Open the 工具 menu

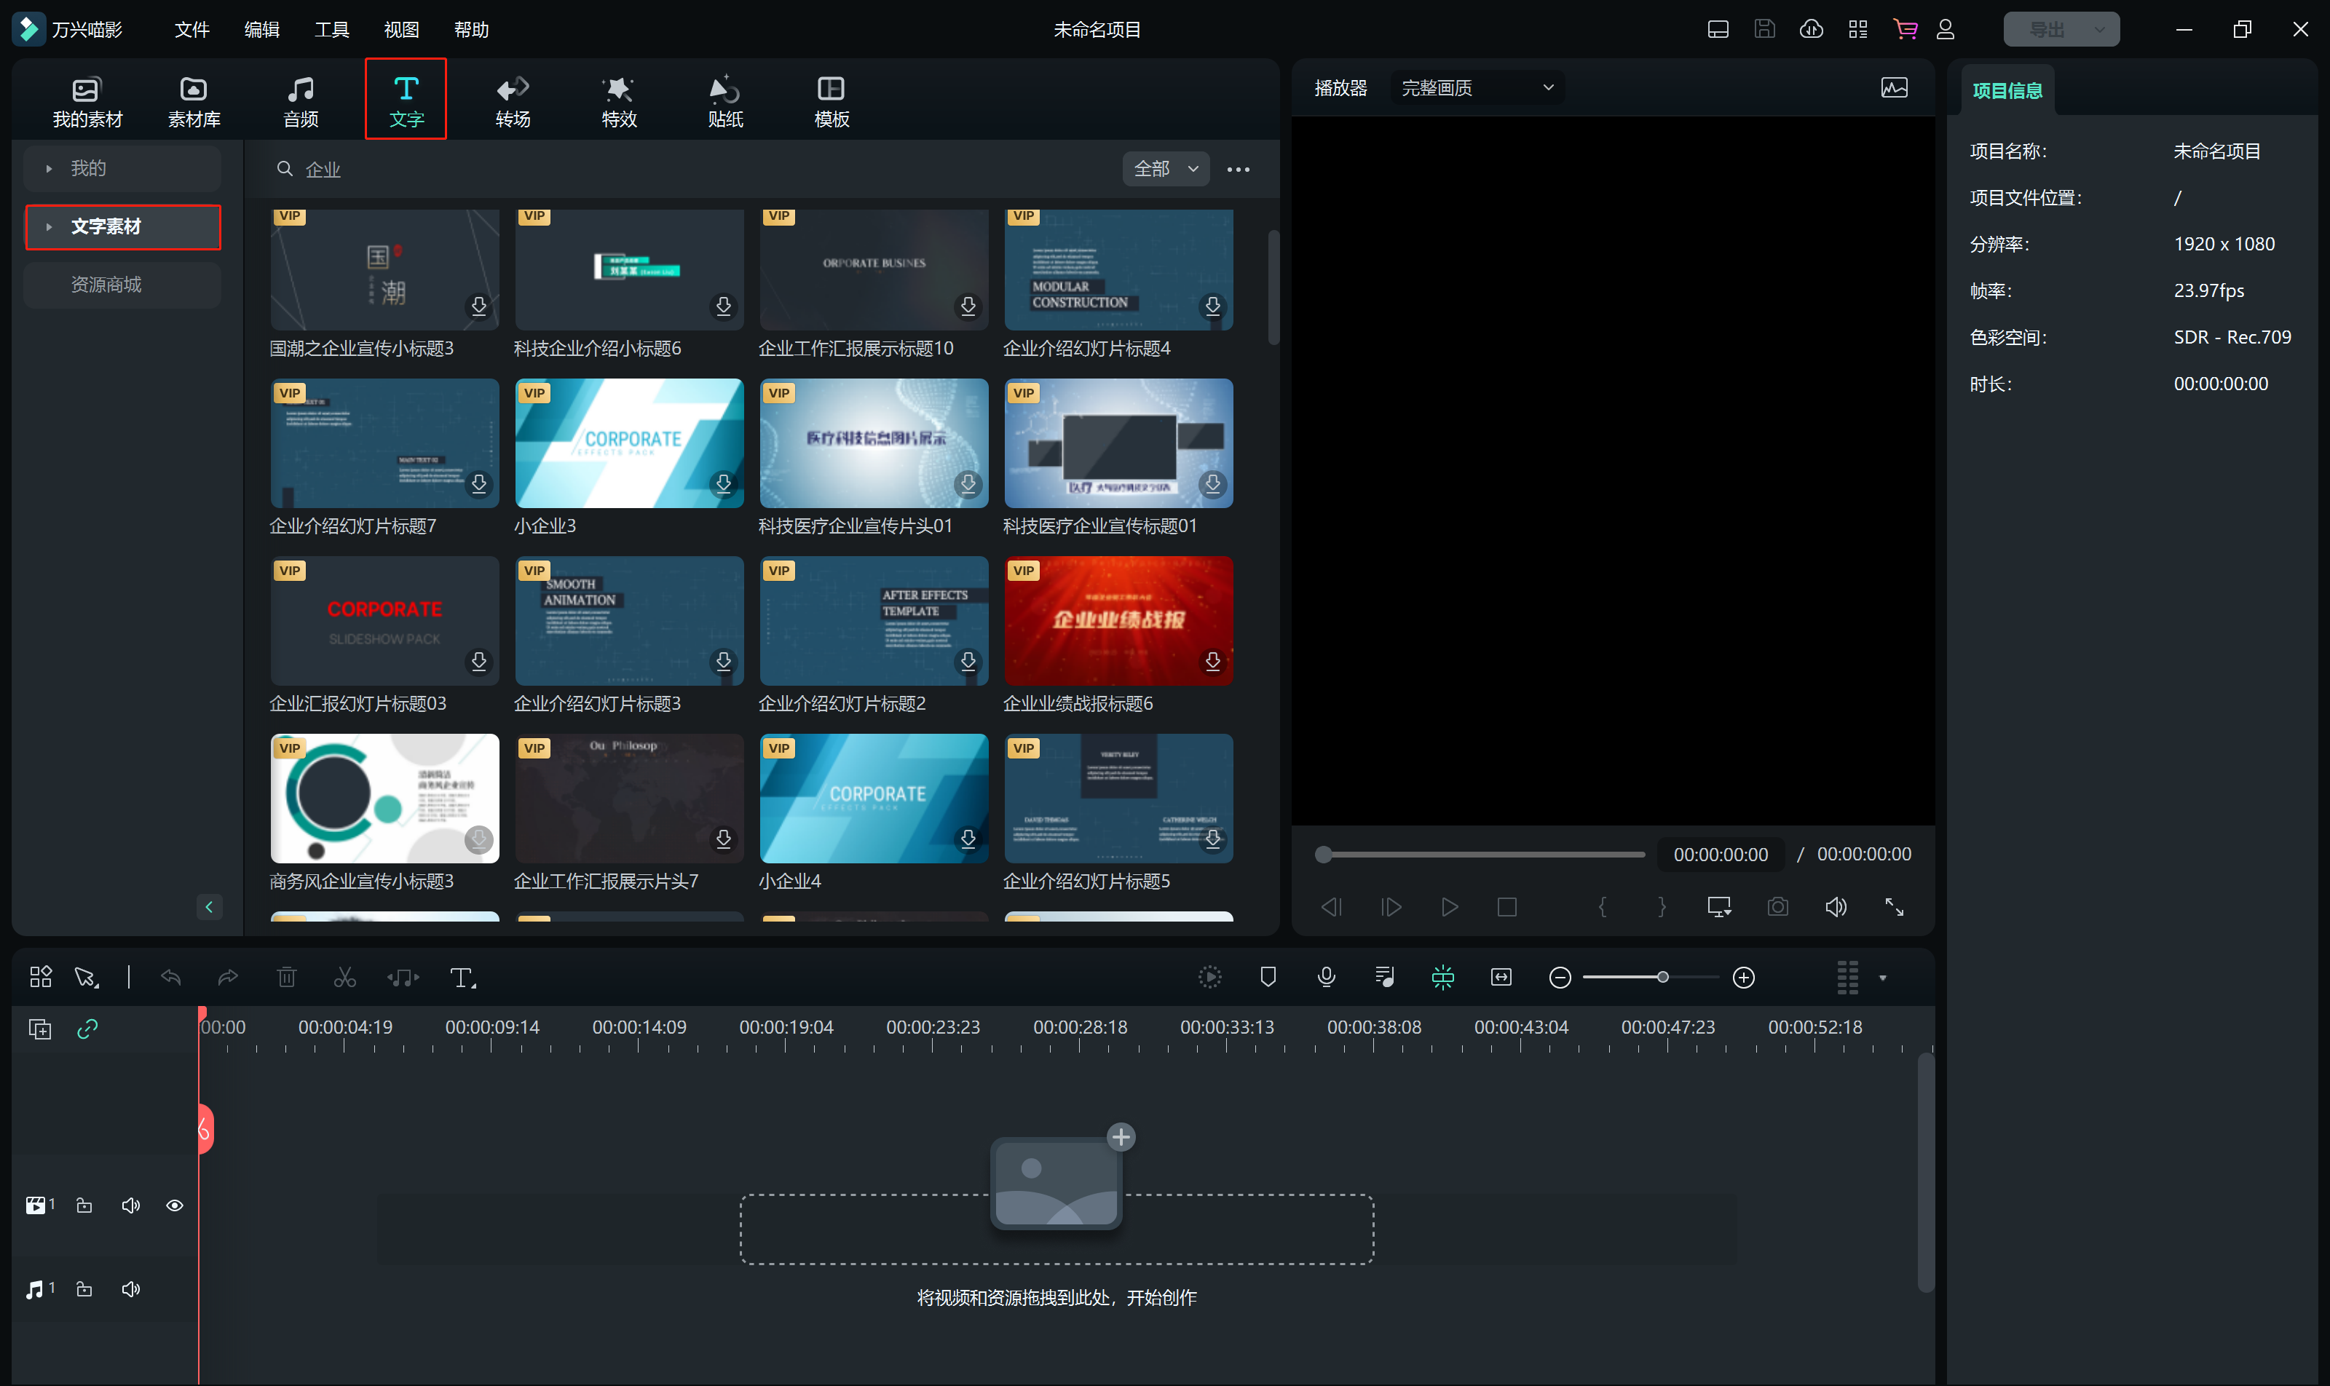[x=331, y=29]
